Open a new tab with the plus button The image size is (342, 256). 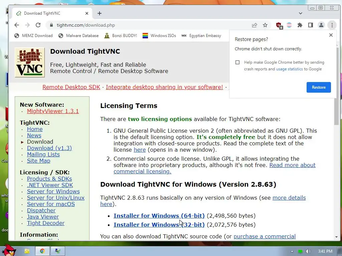(x=100, y=13)
